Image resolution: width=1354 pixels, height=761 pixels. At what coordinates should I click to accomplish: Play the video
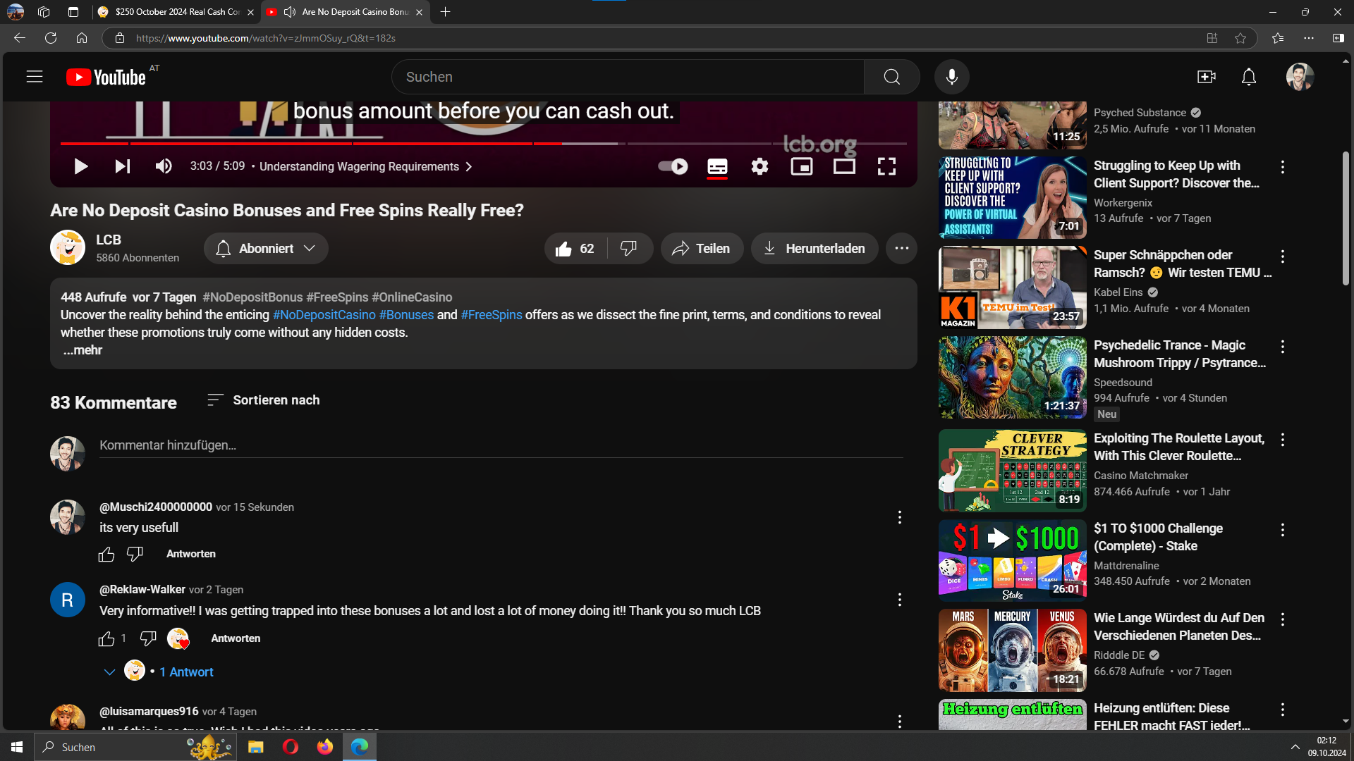(80, 166)
